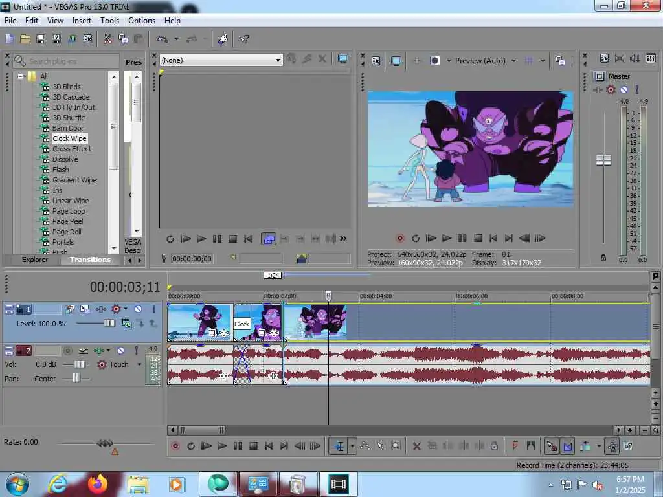Copy snapshot to clipboard icon in preview

(x=560, y=60)
